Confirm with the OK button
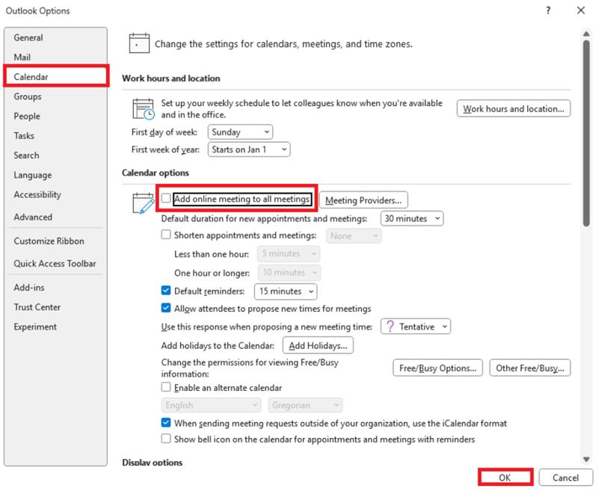Viewport: 598px width, 491px height. point(505,478)
